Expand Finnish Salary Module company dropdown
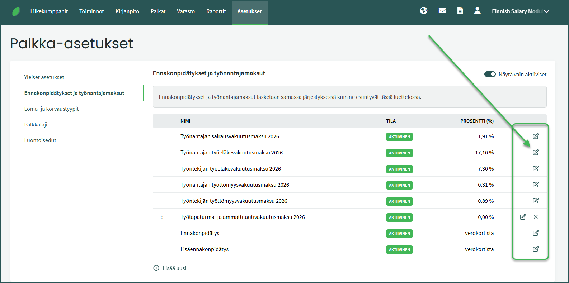569x283 pixels. (x=520, y=11)
